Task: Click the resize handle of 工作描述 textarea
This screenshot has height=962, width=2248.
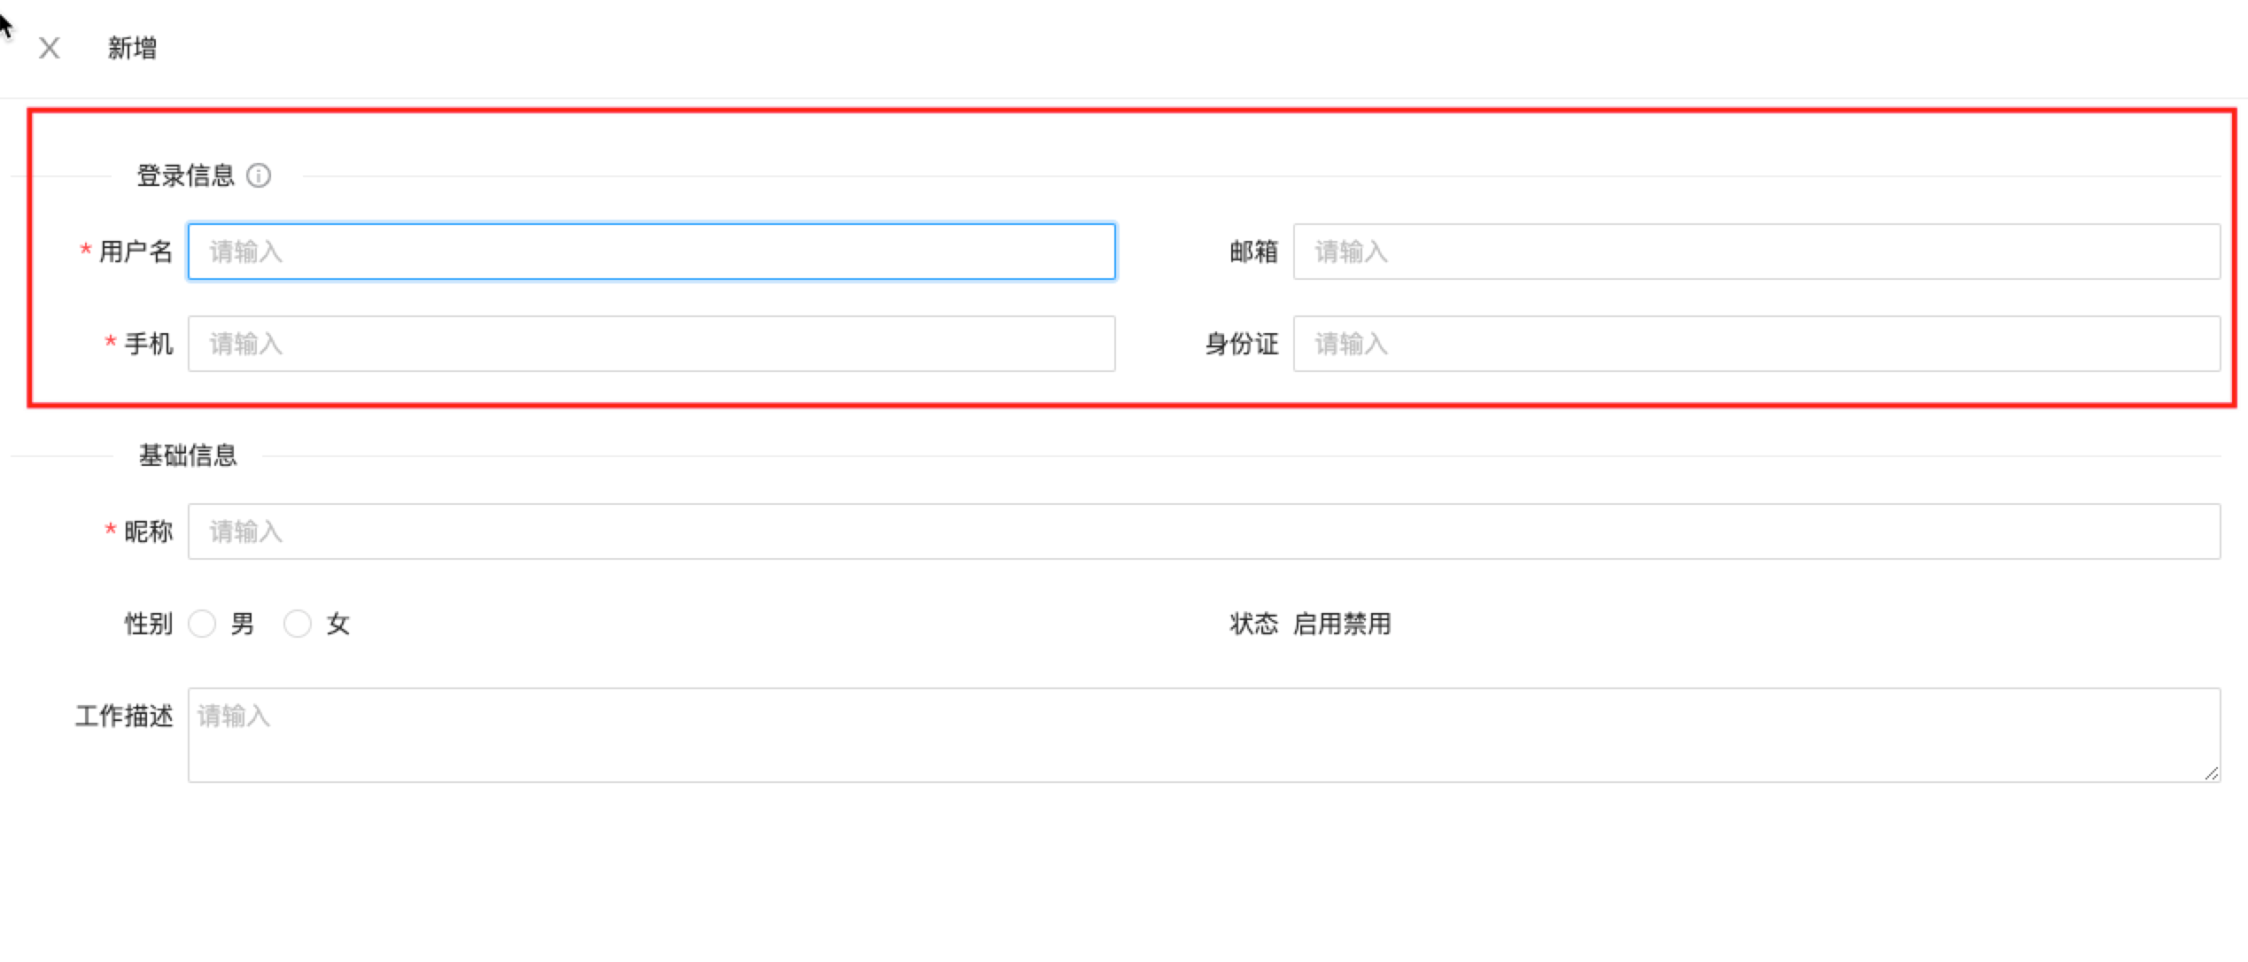Action: click(2211, 773)
